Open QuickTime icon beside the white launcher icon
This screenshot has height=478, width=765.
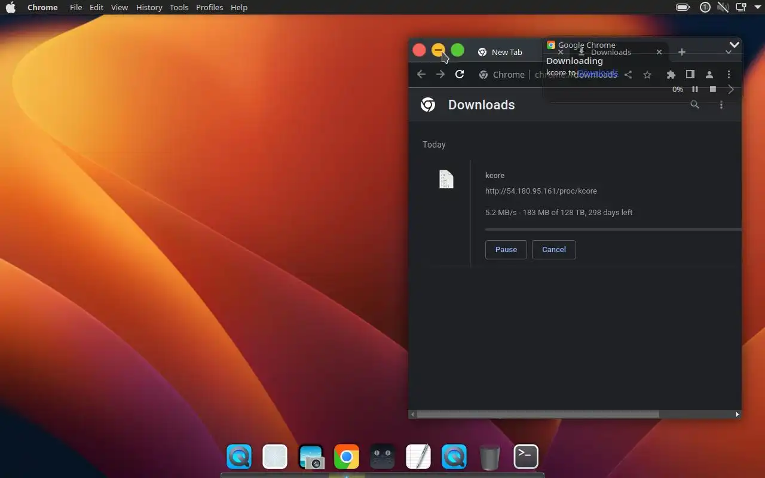pyautogui.click(x=239, y=457)
